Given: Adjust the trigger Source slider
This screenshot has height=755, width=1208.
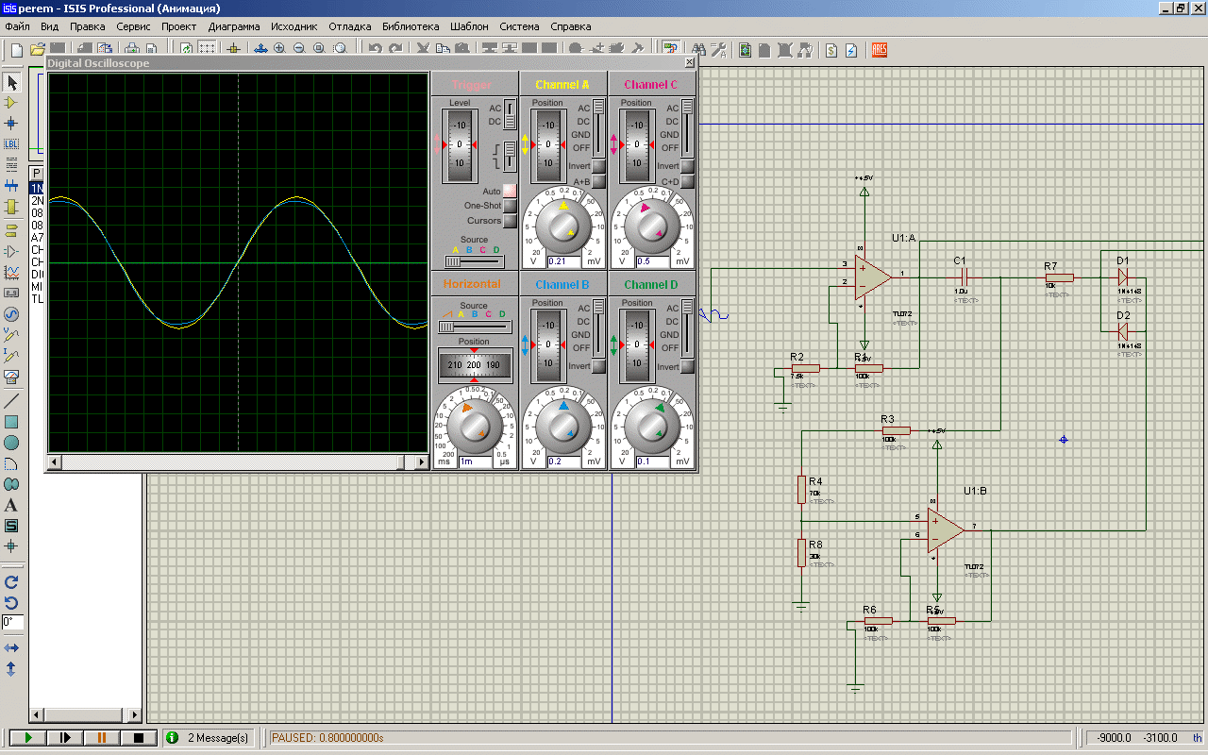Looking at the screenshot, I should pyautogui.click(x=475, y=261).
